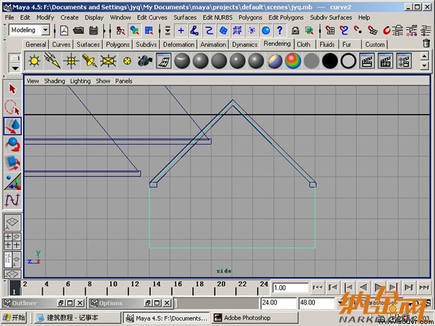Viewport: 435px width, 326px height.
Task: Open the viewport Panels menu
Action: 124,81
